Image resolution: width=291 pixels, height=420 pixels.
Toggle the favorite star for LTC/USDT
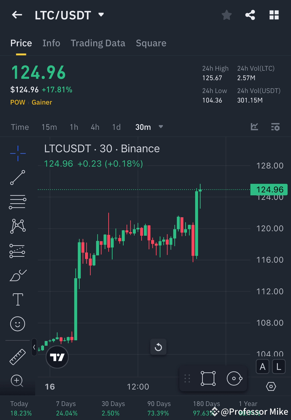click(226, 15)
